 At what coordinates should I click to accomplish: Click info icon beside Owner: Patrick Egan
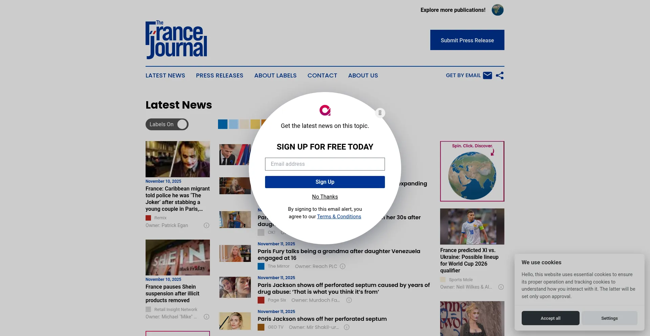[x=207, y=226]
